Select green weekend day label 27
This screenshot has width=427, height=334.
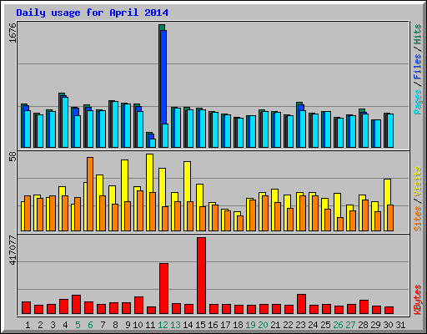[x=350, y=325]
